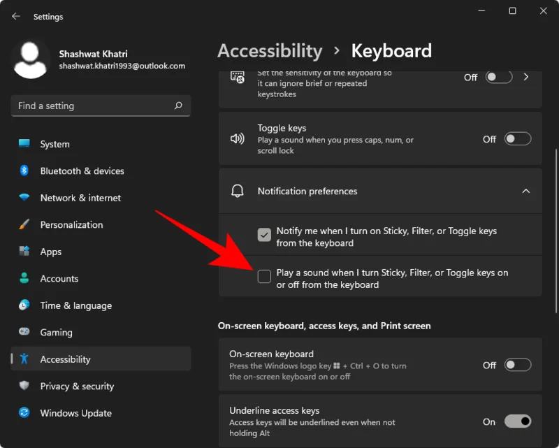559x448 pixels.
Task: Click the speaker icon beside Toggle keys
Action: point(238,138)
